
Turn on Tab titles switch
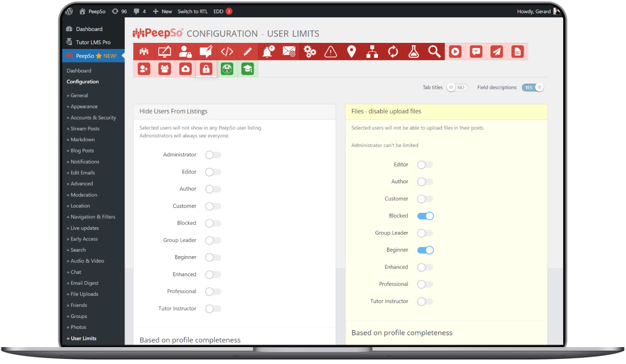click(457, 87)
